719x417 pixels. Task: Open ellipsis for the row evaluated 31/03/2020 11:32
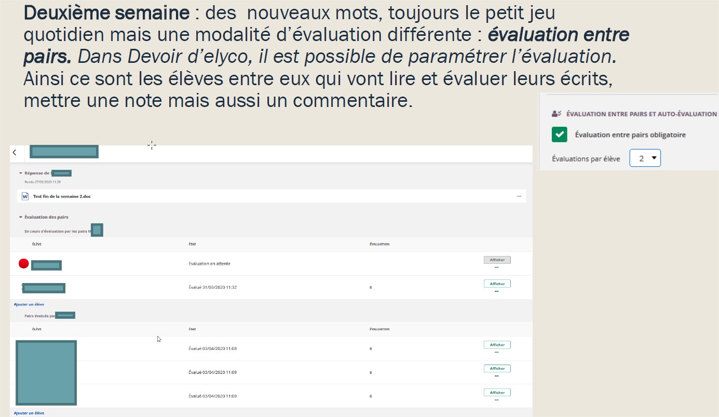click(496, 291)
